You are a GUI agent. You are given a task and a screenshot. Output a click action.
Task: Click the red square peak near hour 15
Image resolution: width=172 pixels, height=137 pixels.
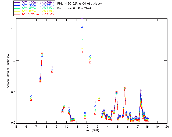[x=116, y=92]
